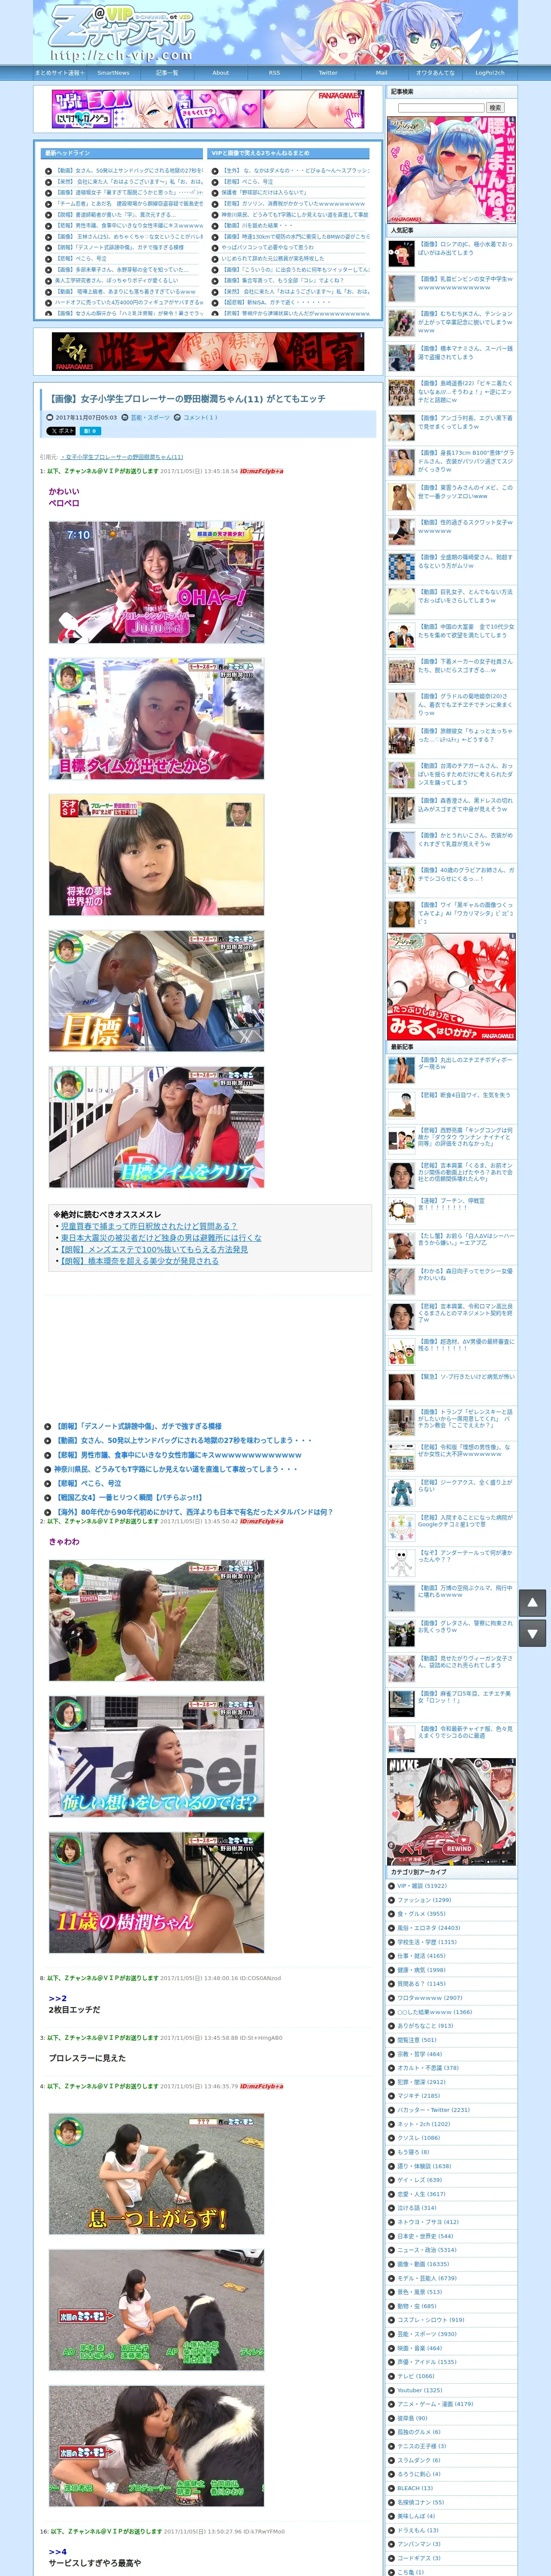Open the アニメ・ゲーム・漫画 (4179) category
Viewport: 551px width, 2576px height.
tap(435, 2404)
